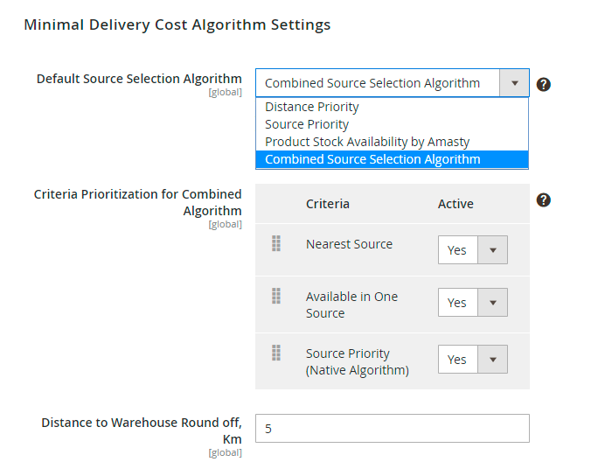
Task: Click drag handle for Source Priority row
Action: tap(276, 353)
